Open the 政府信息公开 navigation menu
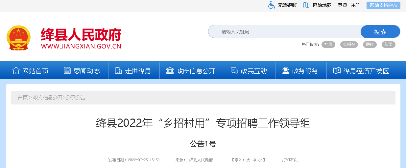The width and height of the screenshot is (406, 168). click(x=196, y=71)
